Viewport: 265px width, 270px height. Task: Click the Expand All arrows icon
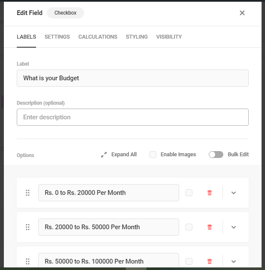pyautogui.click(x=104, y=155)
